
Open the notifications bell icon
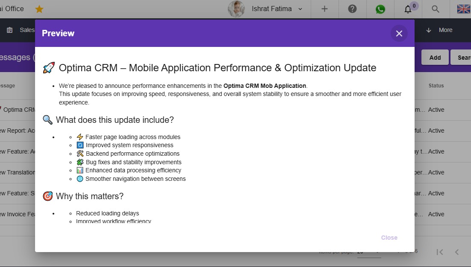tap(408, 9)
